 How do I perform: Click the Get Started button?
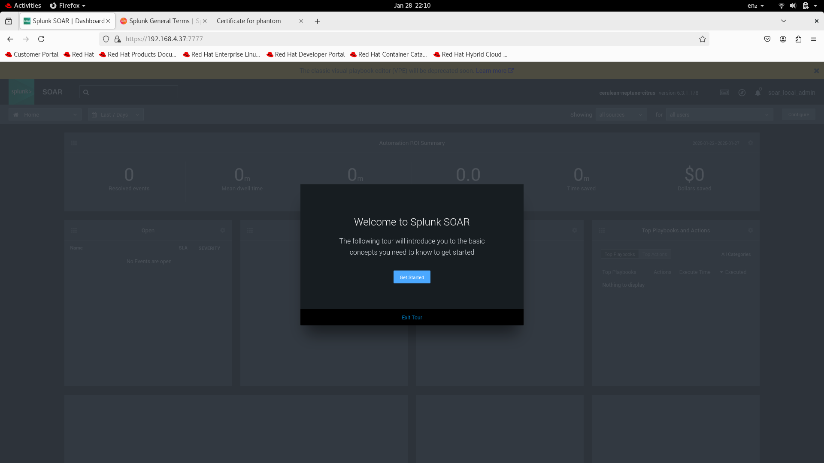[412, 277]
